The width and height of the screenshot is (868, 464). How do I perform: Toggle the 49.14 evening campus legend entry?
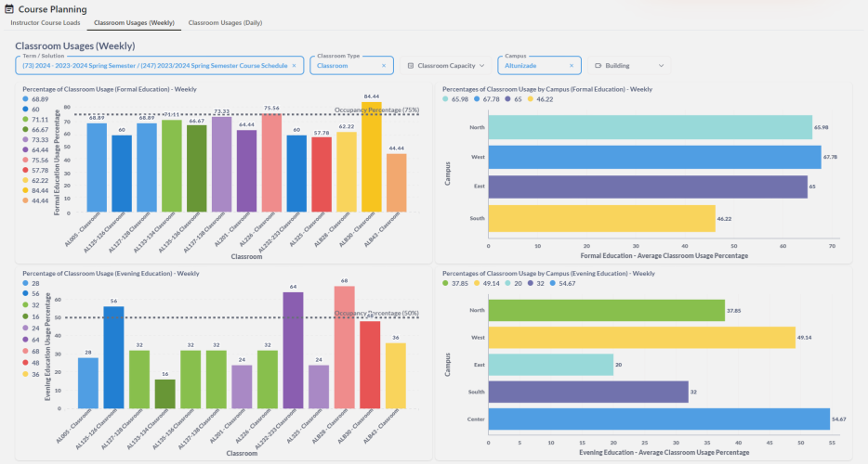pos(487,284)
